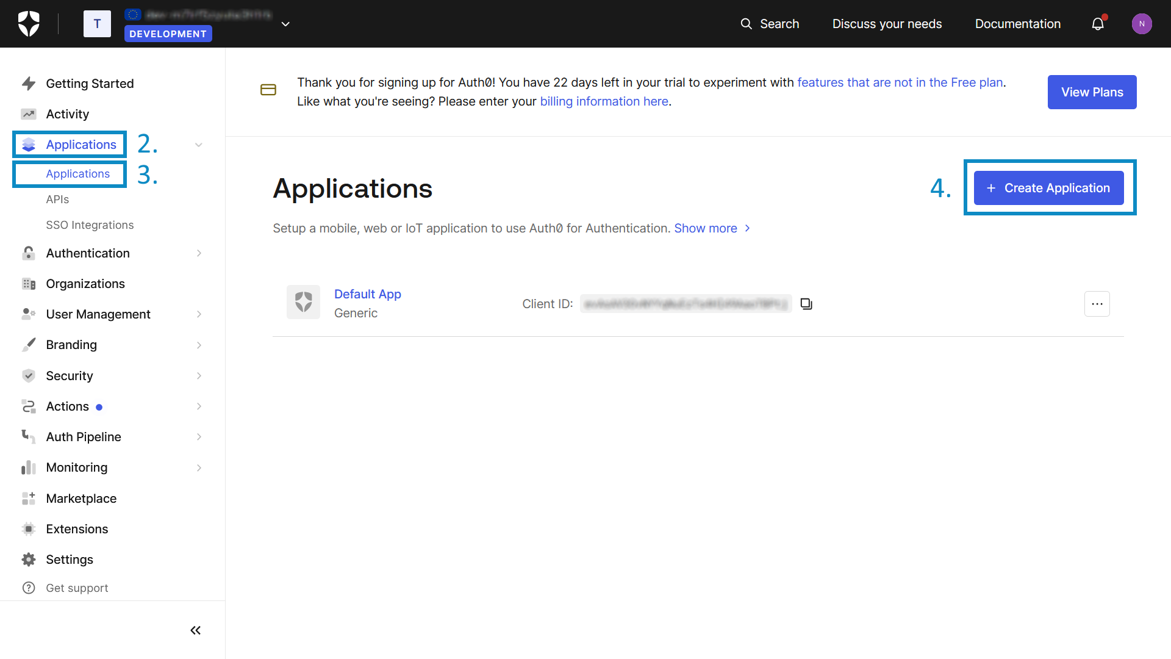Click the Authentication lock icon
The width and height of the screenshot is (1171, 659).
tap(29, 253)
